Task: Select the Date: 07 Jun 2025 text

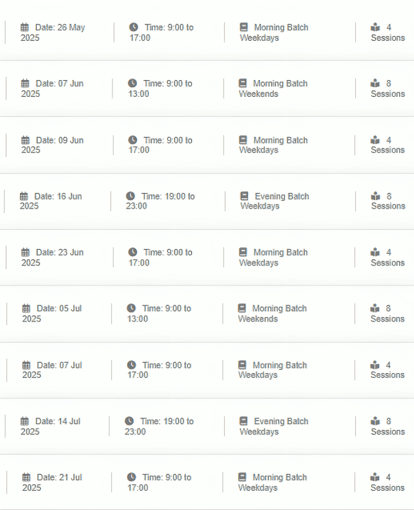Action: (52, 88)
